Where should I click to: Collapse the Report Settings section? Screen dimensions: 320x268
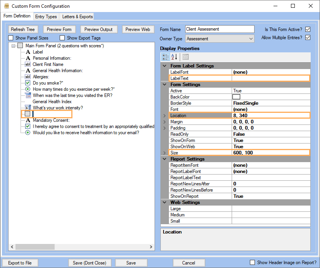[165, 159]
